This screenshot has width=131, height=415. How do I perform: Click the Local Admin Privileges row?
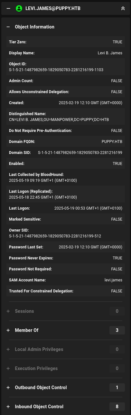[66, 349]
